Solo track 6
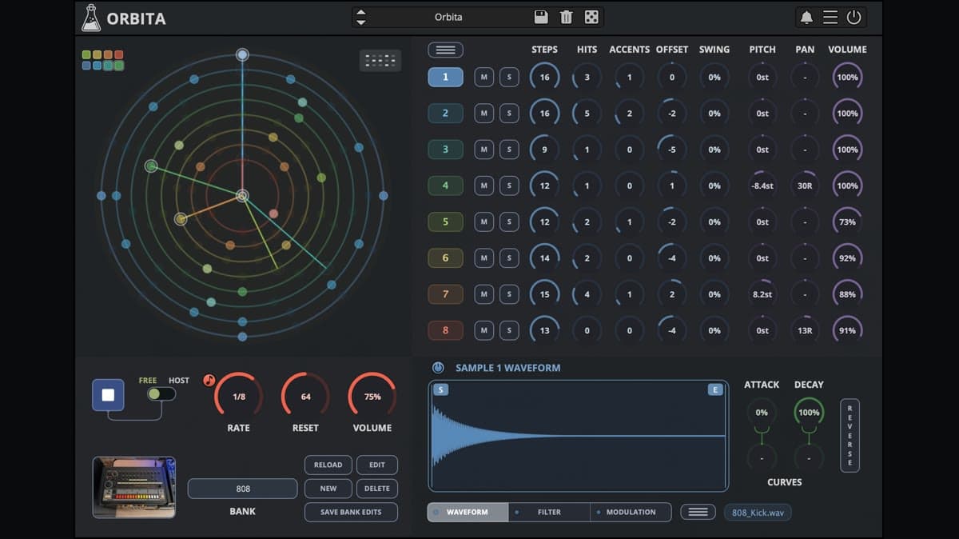Image resolution: width=959 pixels, height=539 pixels. pyautogui.click(x=509, y=258)
